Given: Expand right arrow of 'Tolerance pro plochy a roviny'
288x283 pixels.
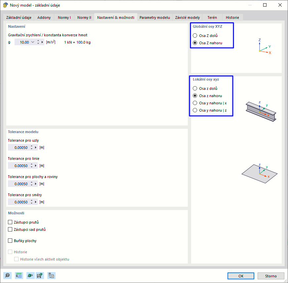Looking at the screenshot, I should (x=36, y=184).
